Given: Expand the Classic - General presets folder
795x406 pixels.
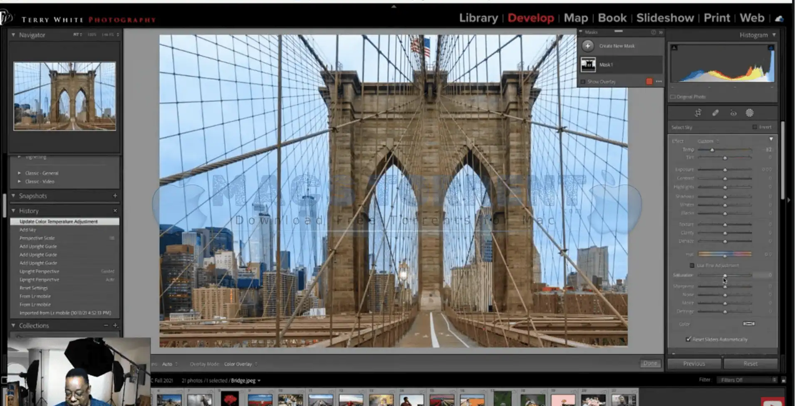Looking at the screenshot, I should 19,173.
